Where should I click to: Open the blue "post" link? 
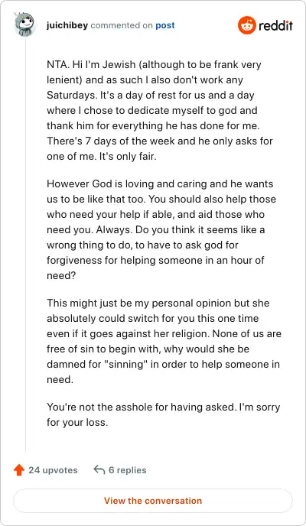click(165, 25)
